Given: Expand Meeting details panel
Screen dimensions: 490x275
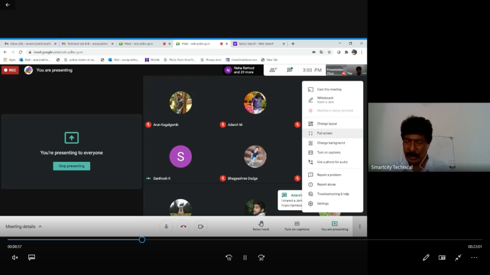Looking at the screenshot, I should point(23,226).
